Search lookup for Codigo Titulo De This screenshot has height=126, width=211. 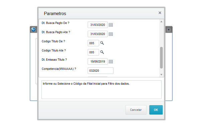(x=102, y=43)
